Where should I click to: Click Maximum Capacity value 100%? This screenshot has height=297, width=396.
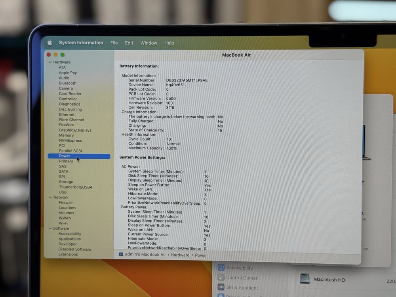coord(172,148)
